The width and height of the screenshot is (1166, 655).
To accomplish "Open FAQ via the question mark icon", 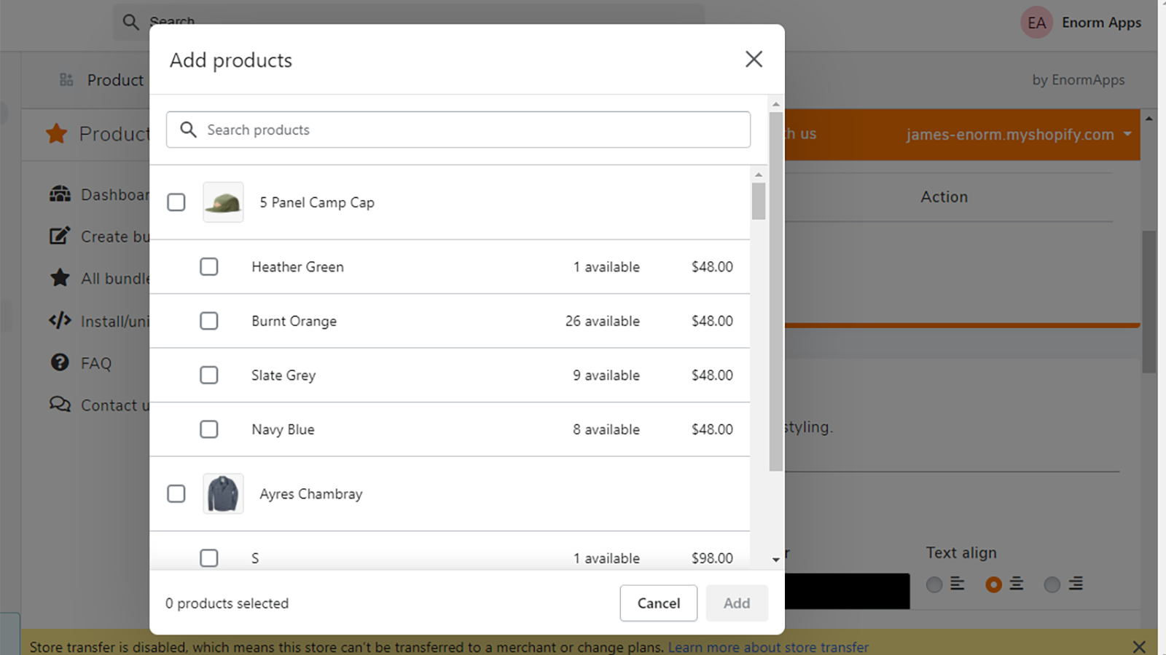I will pos(59,362).
